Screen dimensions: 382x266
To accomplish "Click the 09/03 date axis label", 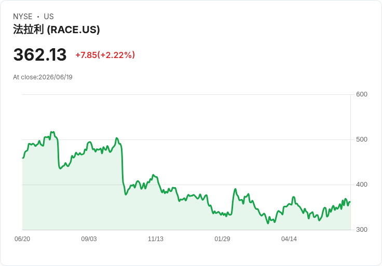I will [89, 239].
